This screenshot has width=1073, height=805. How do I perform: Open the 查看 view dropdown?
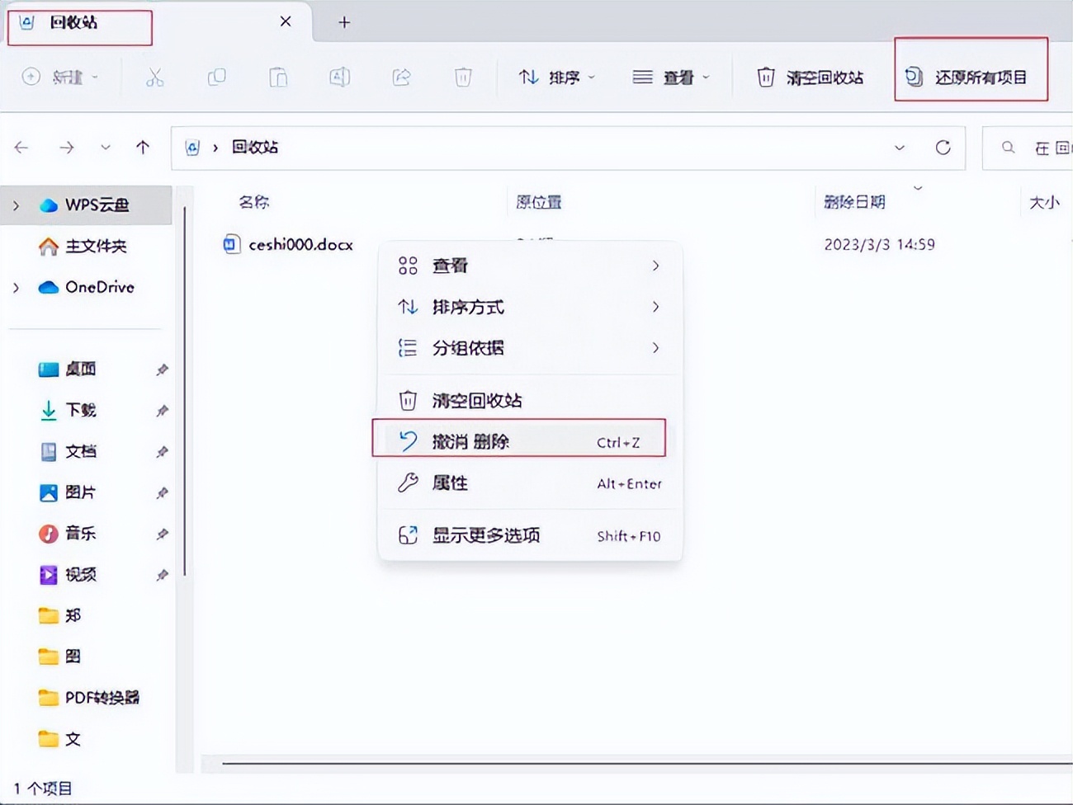point(670,77)
